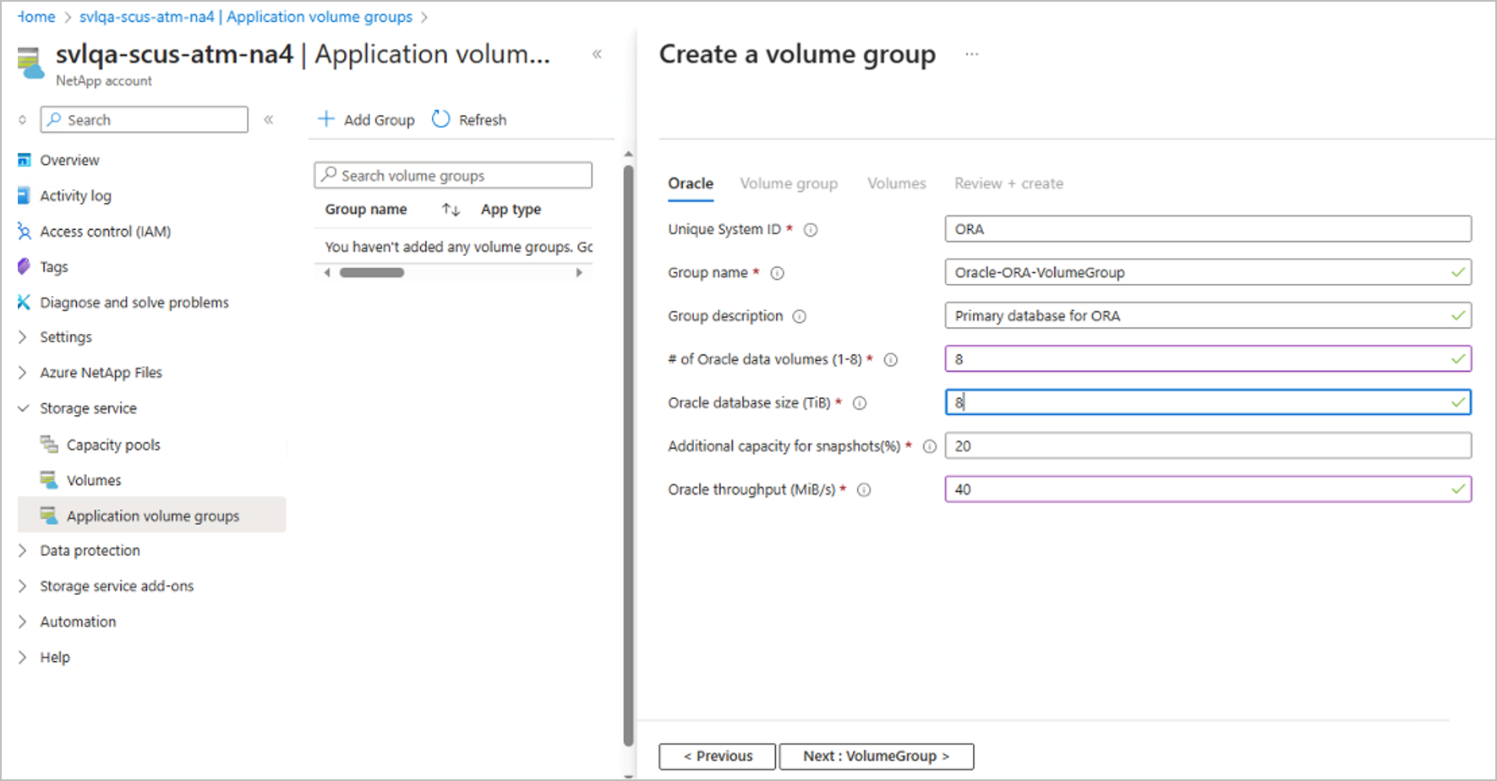
Task: Collapse the sidebar menu double chevron
Action: [x=269, y=119]
